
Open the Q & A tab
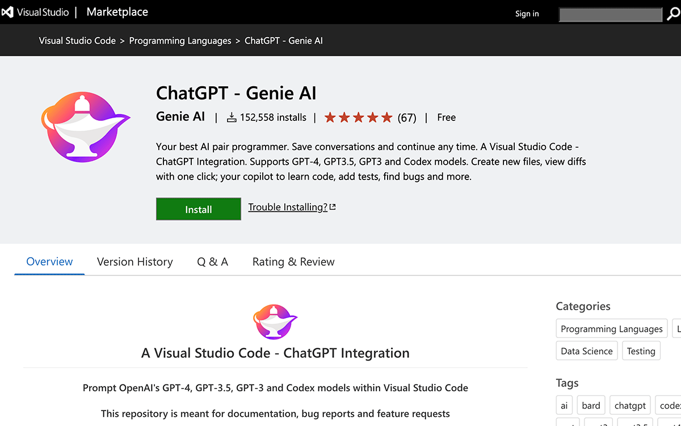click(212, 262)
